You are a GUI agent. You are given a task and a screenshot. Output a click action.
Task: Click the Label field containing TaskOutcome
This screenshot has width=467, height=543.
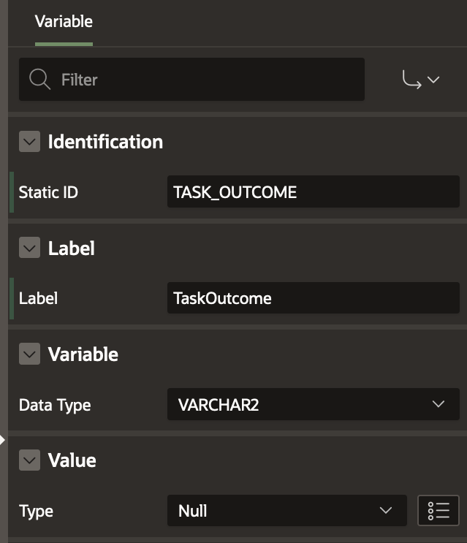313,298
